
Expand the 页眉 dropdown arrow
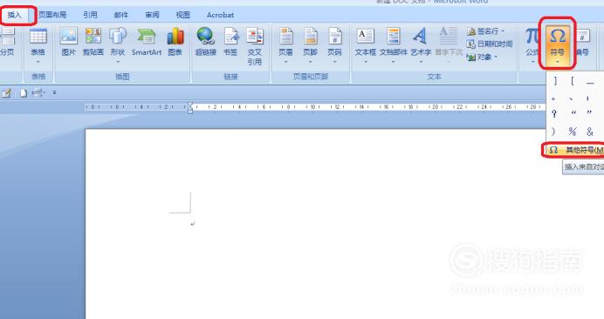coord(285,62)
